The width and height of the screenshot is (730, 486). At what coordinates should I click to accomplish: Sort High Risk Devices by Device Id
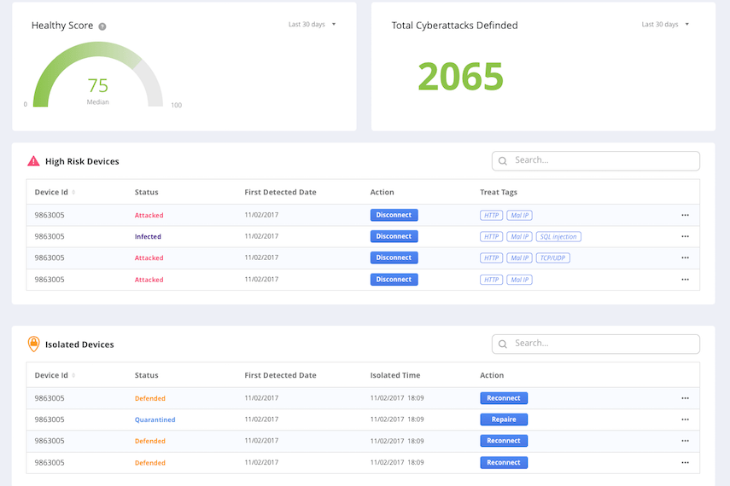pyautogui.click(x=73, y=193)
